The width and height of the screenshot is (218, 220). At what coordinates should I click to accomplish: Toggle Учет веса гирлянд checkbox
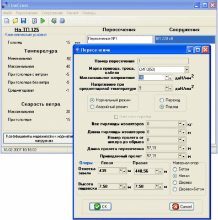click(x=116, y=117)
